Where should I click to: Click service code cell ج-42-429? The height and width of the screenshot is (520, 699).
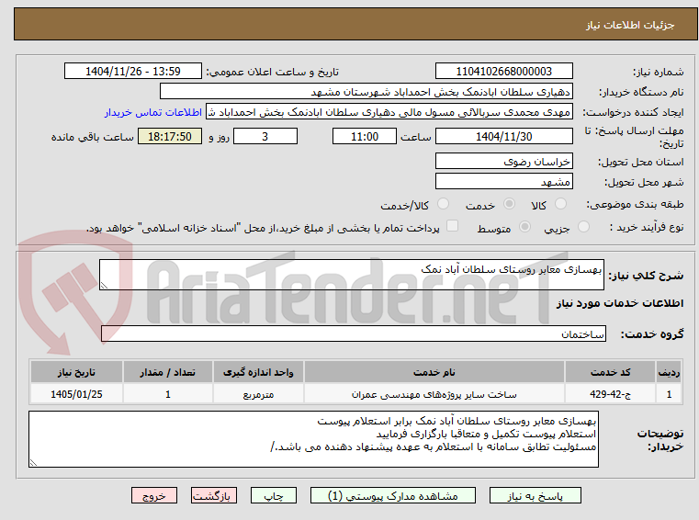click(610, 394)
